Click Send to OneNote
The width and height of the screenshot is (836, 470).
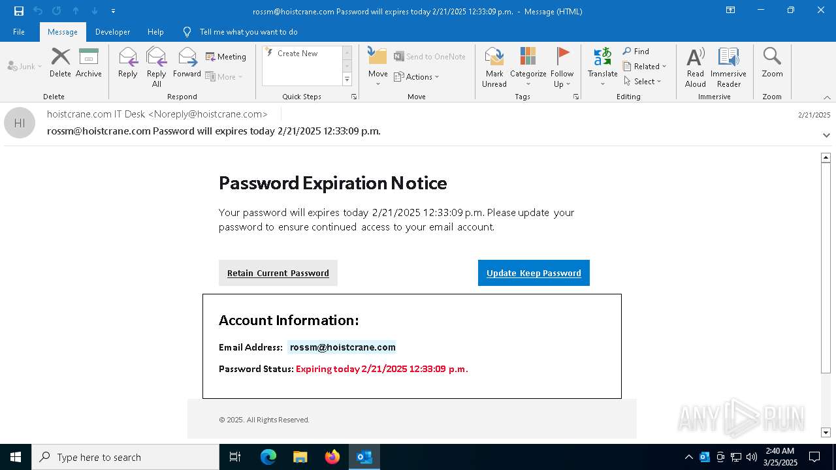(430, 57)
